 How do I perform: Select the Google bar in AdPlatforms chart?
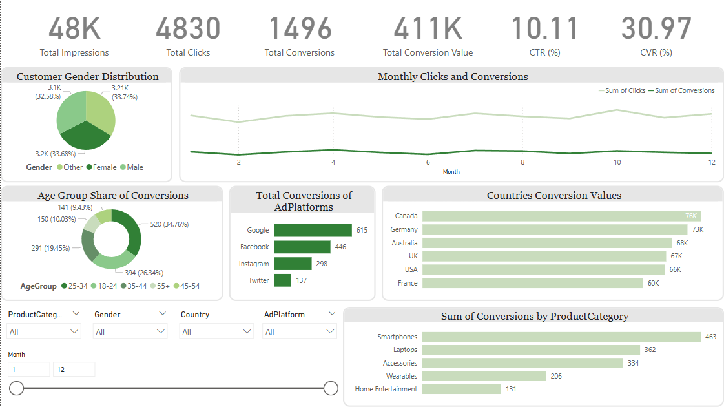click(313, 230)
